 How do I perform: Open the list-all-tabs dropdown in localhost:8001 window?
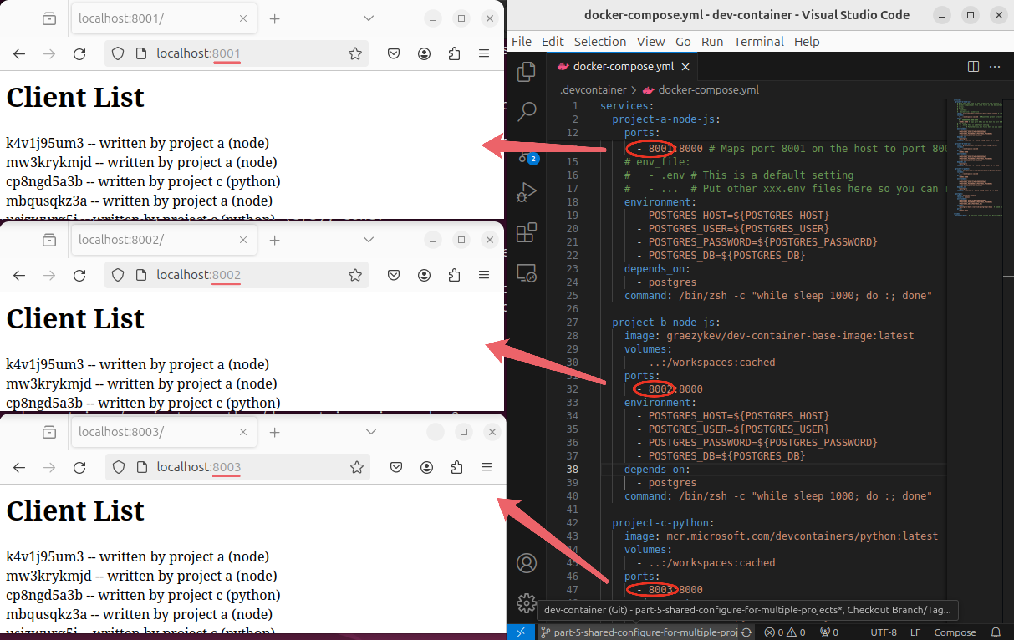369,18
